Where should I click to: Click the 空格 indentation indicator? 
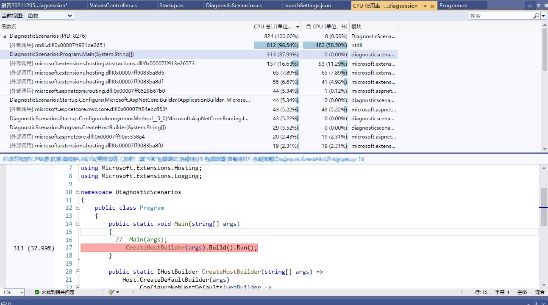click(x=522, y=292)
